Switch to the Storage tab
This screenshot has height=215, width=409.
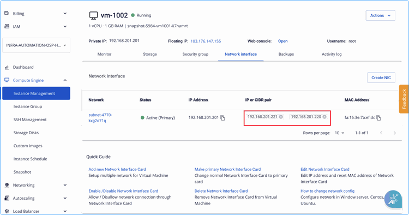pos(150,54)
